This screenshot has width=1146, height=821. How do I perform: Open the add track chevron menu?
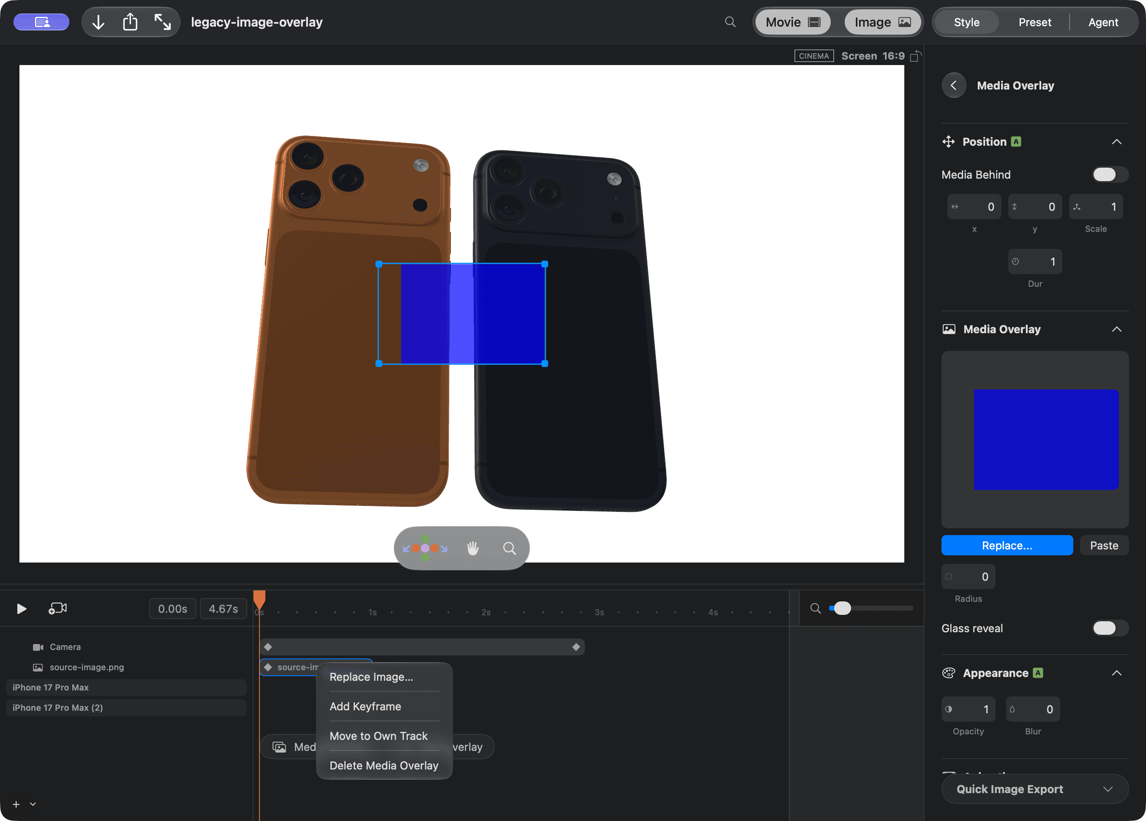[x=33, y=805]
